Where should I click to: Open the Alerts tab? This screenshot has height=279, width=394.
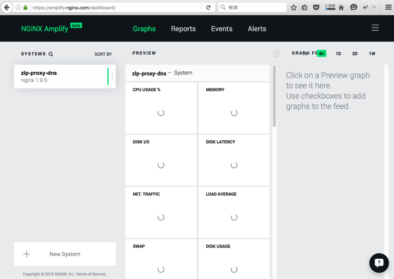coord(257,29)
